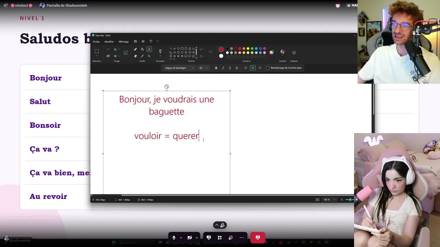This screenshot has height=247, width=440.
Task: Click the share icon in Paint's title bar
Action: 143,42
